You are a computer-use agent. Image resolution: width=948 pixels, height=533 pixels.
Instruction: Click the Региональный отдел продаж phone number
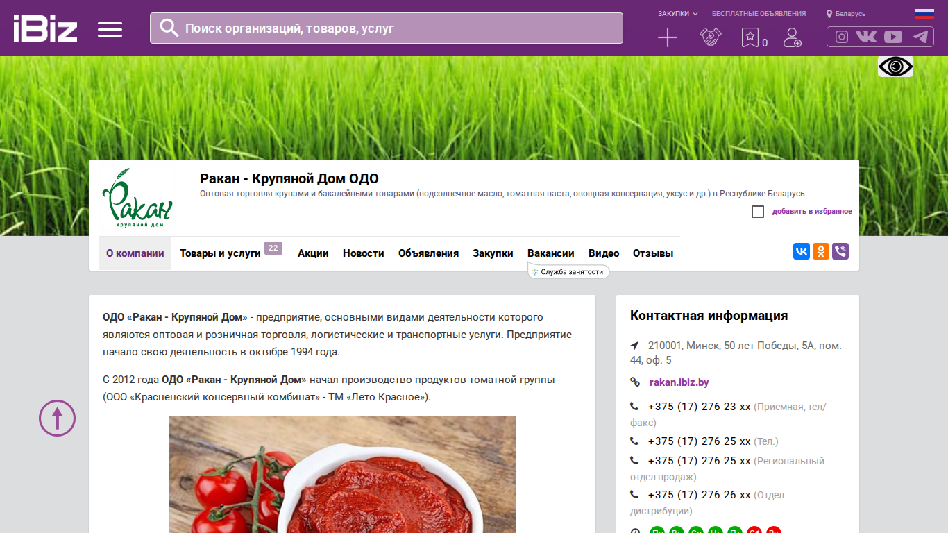click(700, 461)
